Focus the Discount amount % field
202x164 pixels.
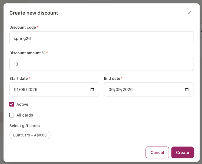tap(102, 64)
